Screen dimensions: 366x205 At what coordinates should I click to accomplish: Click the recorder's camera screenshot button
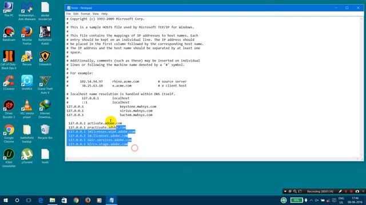[357, 191]
